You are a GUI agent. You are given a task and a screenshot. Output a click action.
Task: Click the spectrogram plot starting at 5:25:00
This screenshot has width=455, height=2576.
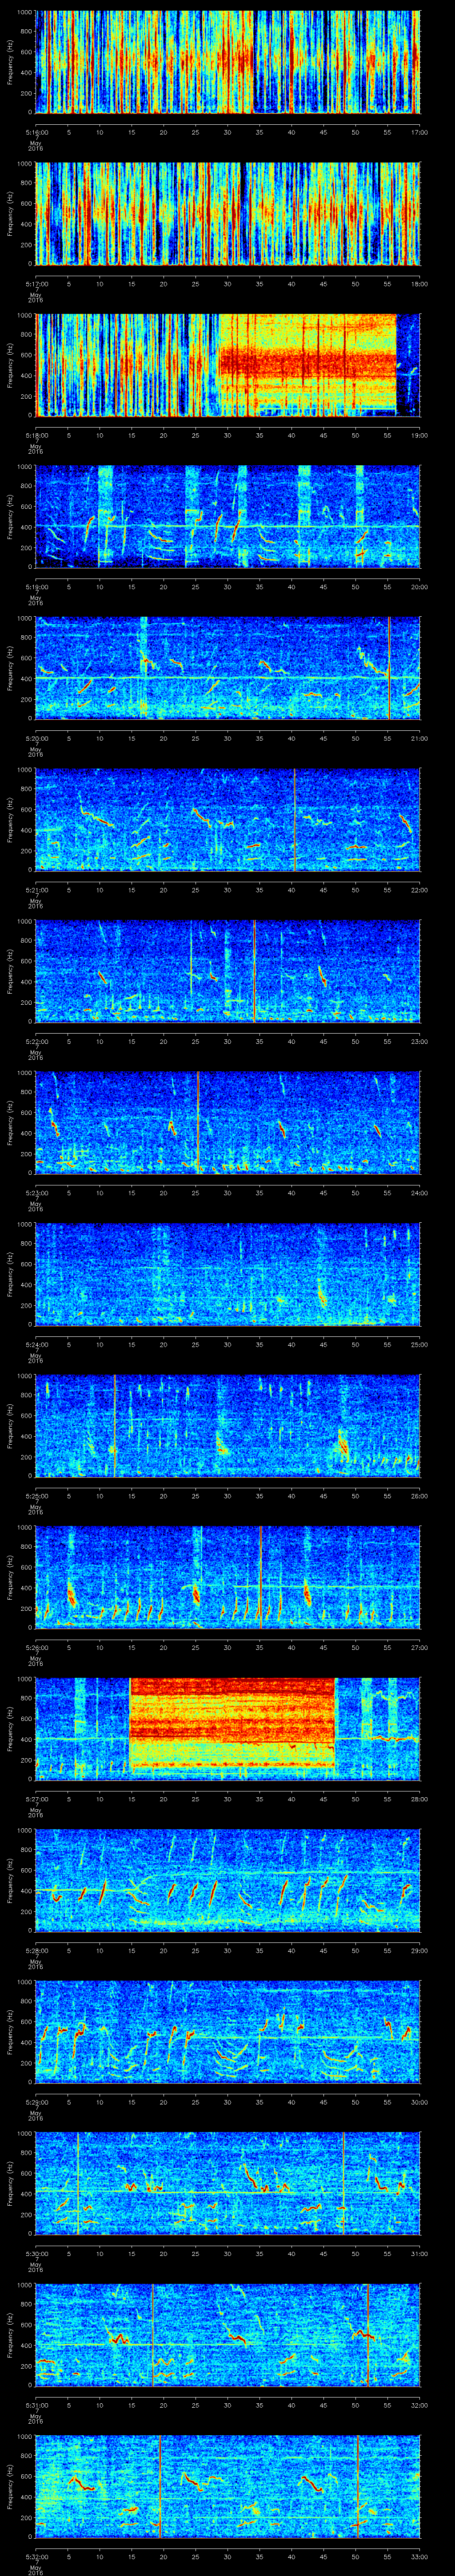tap(228, 1426)
